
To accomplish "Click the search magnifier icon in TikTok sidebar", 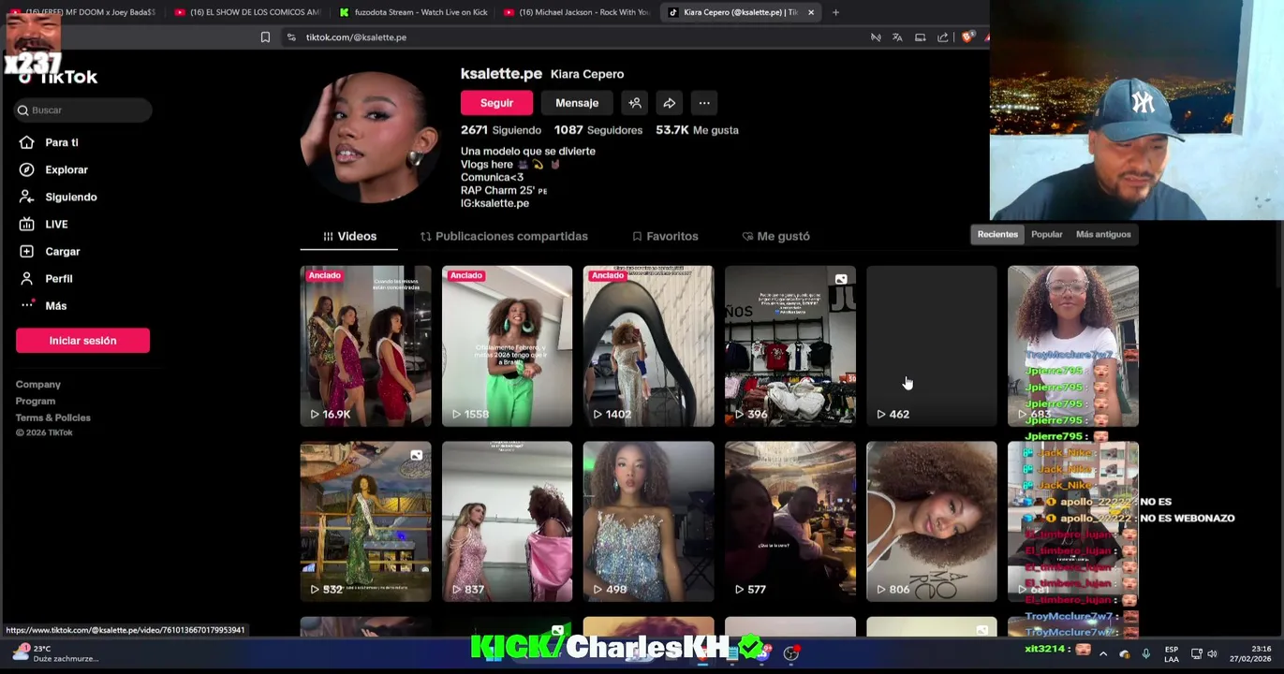I will [22, 110].
